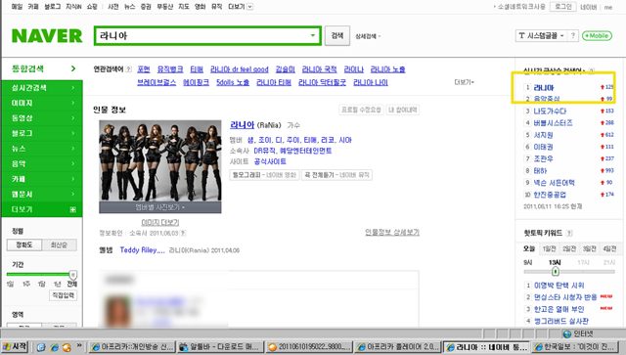626x355 pixels.
Task: Click the NAVER logo
Action: (47, 36)
